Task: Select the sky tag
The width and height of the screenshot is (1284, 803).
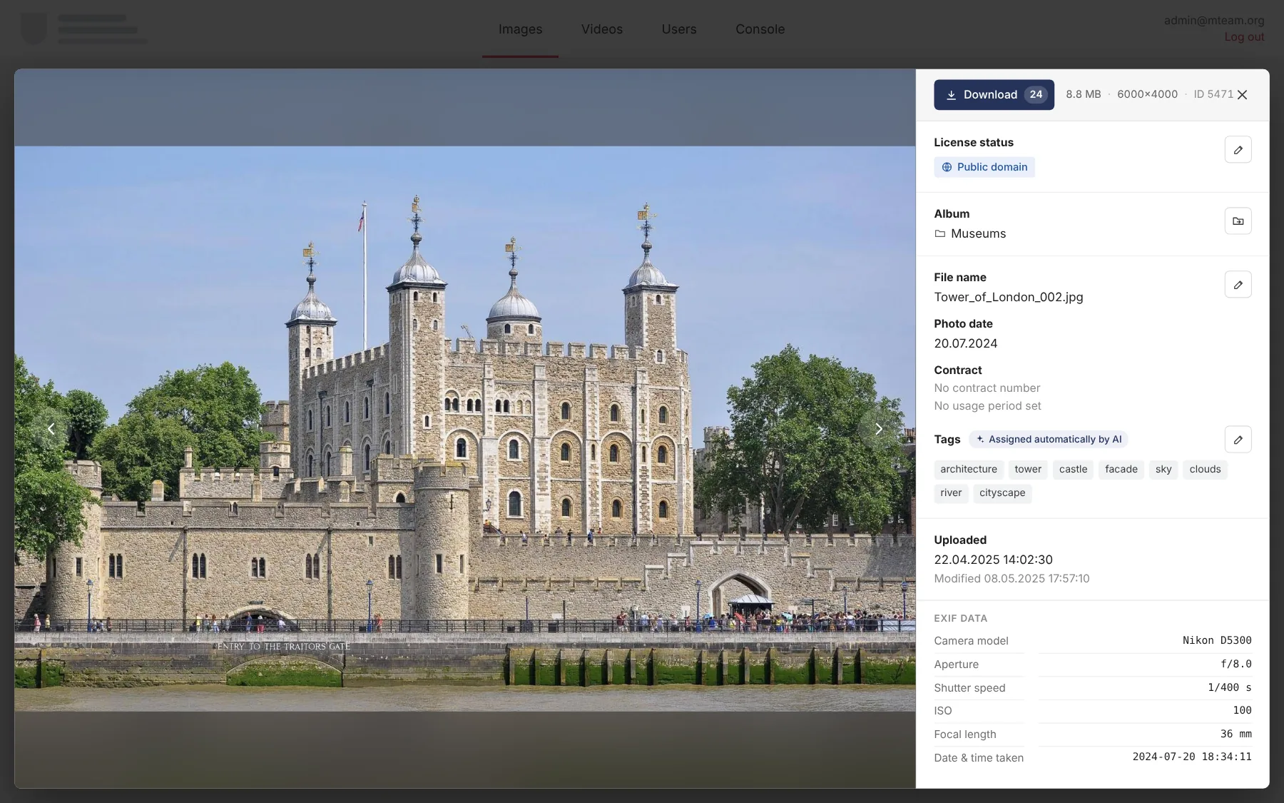Action: click(1163, 470)
